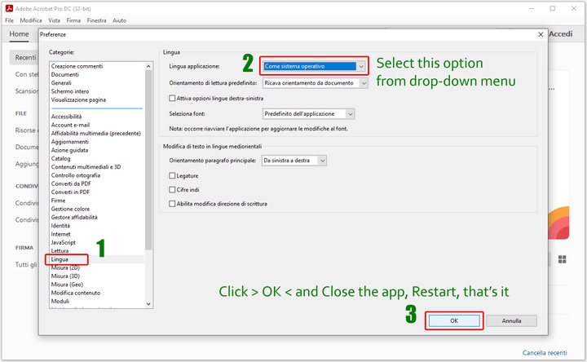This screenshot has height=362, width=587.
Task: Select Contenuti multimediali e 3D category
Action: point(86,167)
